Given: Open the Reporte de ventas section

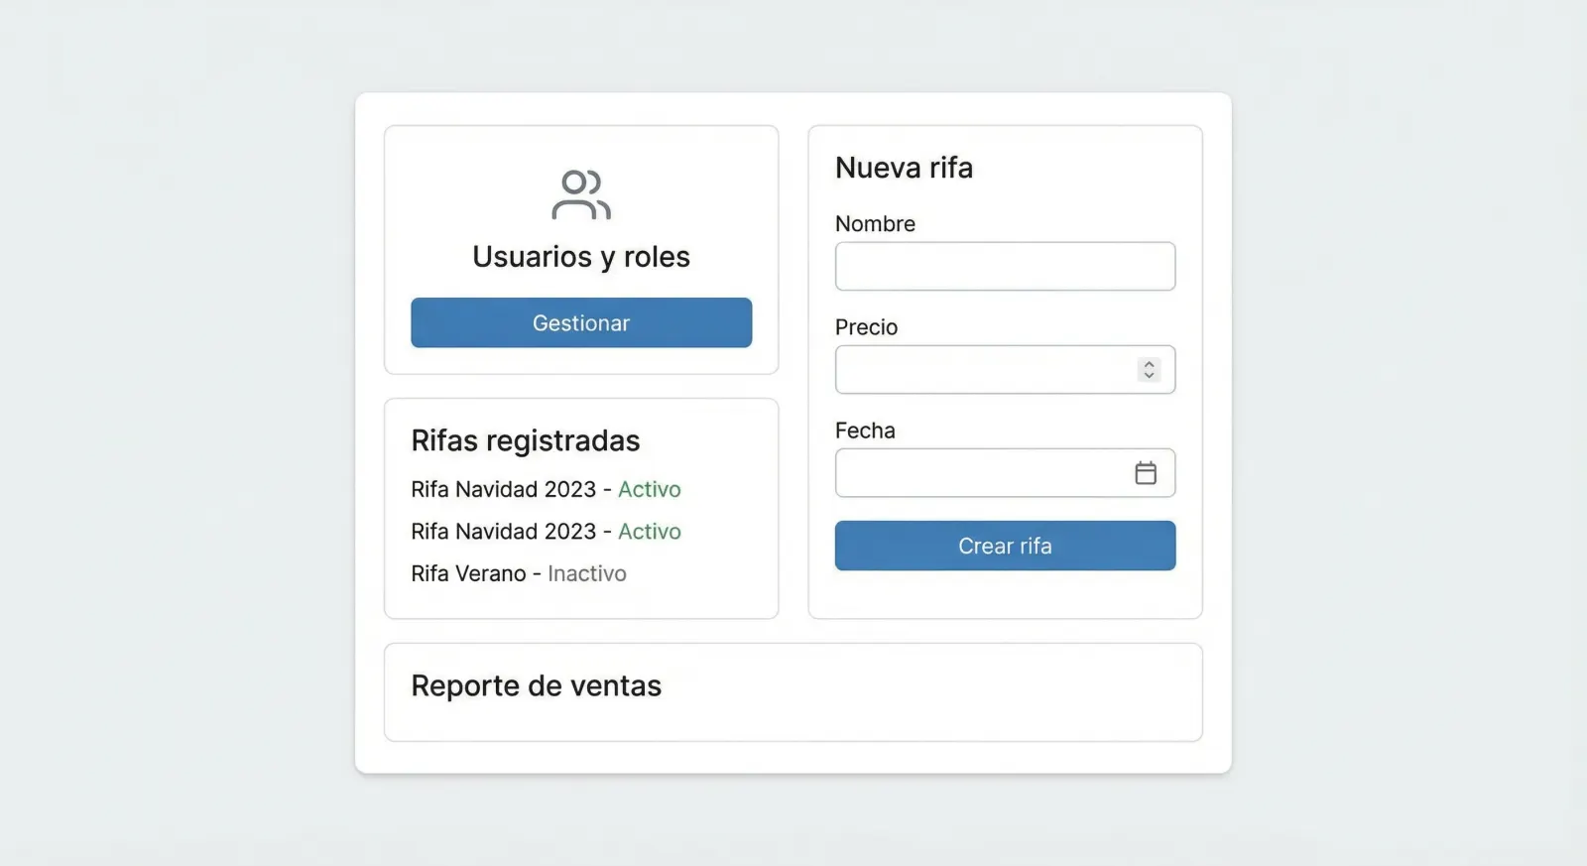Looking at the screenshot, I should pos(537,685).
